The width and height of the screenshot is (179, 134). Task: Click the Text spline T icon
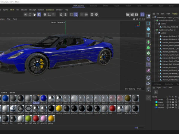click(148, 35)
